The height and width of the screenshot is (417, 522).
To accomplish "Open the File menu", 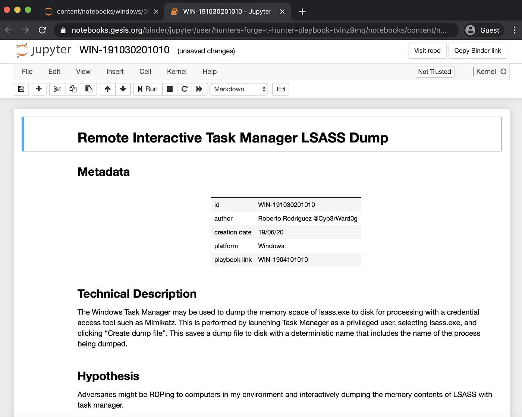I will [x=27, y=72].
